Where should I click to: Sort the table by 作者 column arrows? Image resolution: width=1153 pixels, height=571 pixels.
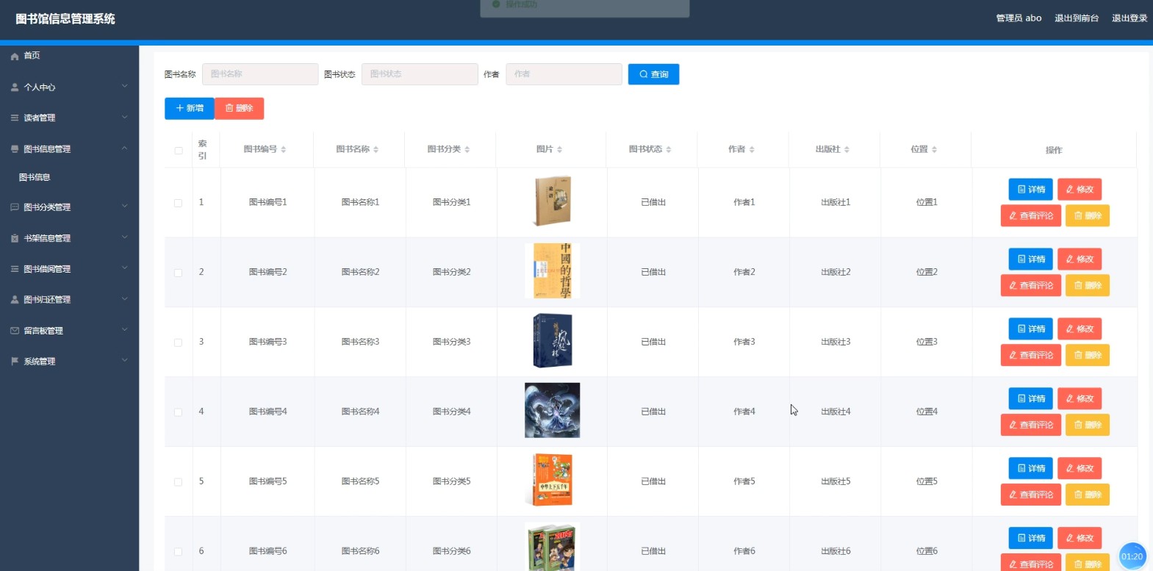752,149
